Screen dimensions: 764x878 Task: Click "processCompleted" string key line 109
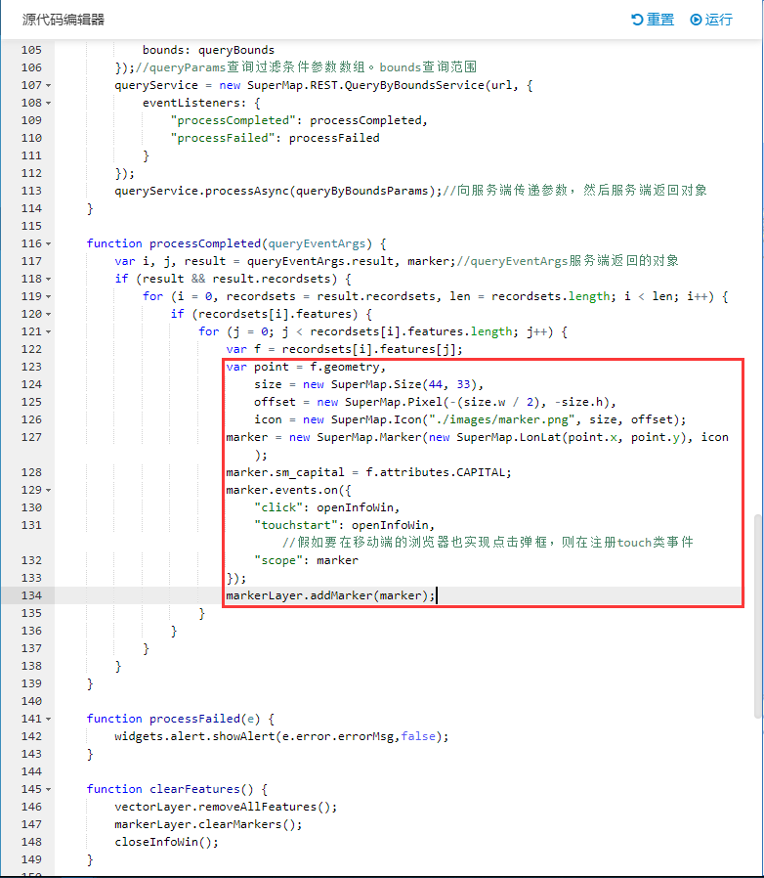pos(233,120)
